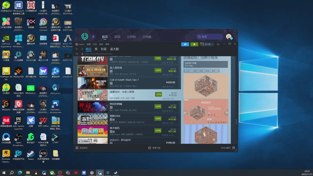Click the 神启的呐喊 game thumbnail
313x176 pixels.
[92, 107]
